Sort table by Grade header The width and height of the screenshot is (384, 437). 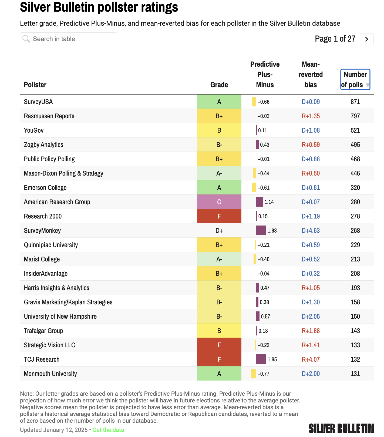[x=219, y=85]
